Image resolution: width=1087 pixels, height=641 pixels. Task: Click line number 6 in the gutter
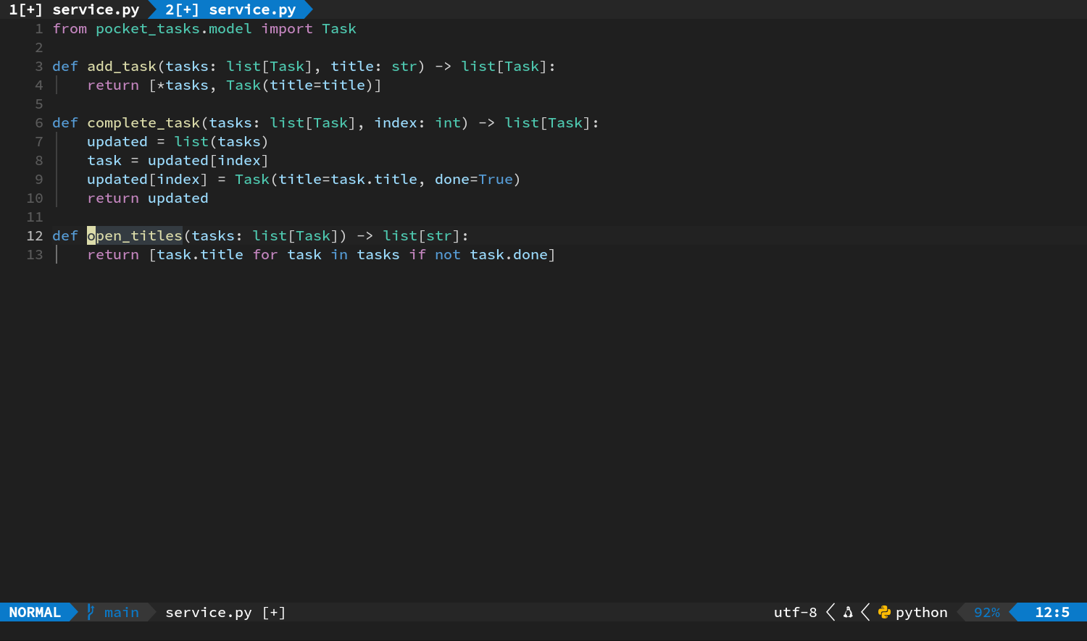(39, 122)
